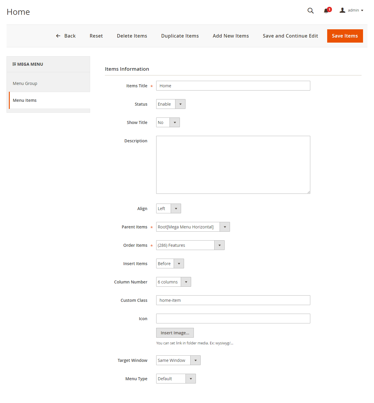Go back with the Back button
Viewport: 374px width, 403px height.
(66, 36)
